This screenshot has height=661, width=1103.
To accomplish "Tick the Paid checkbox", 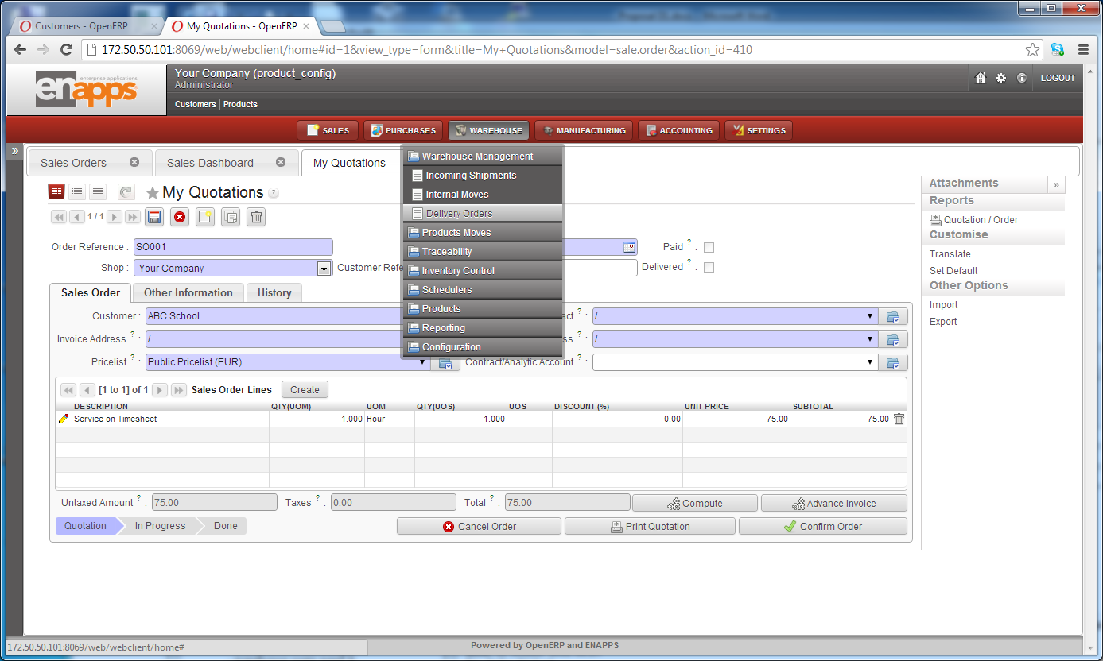I will tap(709, 247).
